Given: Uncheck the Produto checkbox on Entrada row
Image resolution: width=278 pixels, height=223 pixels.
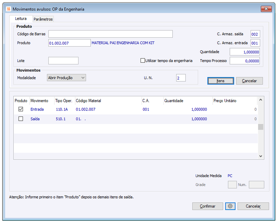Looking at the screenshot, I should click(21, 109).
